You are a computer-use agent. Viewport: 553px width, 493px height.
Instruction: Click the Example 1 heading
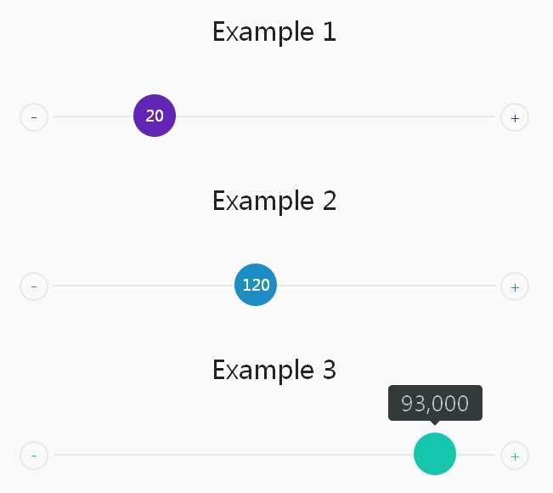click(274, 32)
